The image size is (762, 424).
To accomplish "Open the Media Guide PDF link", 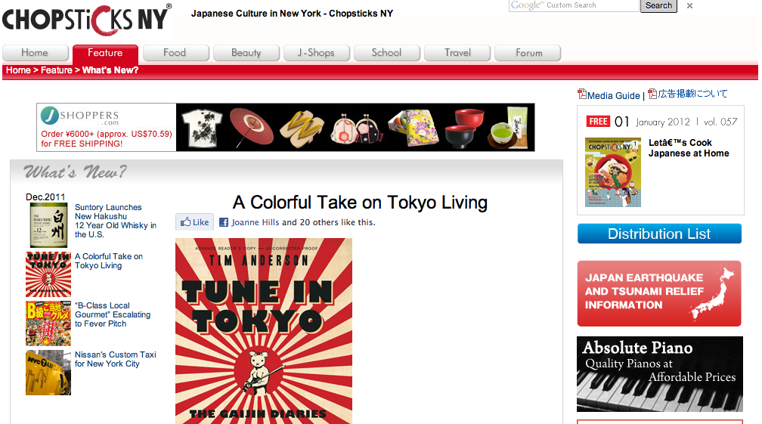I will coord(613,96).
